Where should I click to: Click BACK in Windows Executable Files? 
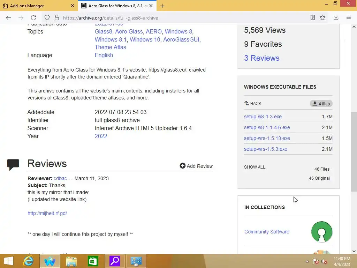253,103
